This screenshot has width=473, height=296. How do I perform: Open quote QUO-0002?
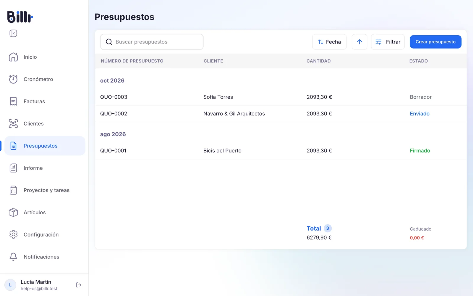(114, 114)
